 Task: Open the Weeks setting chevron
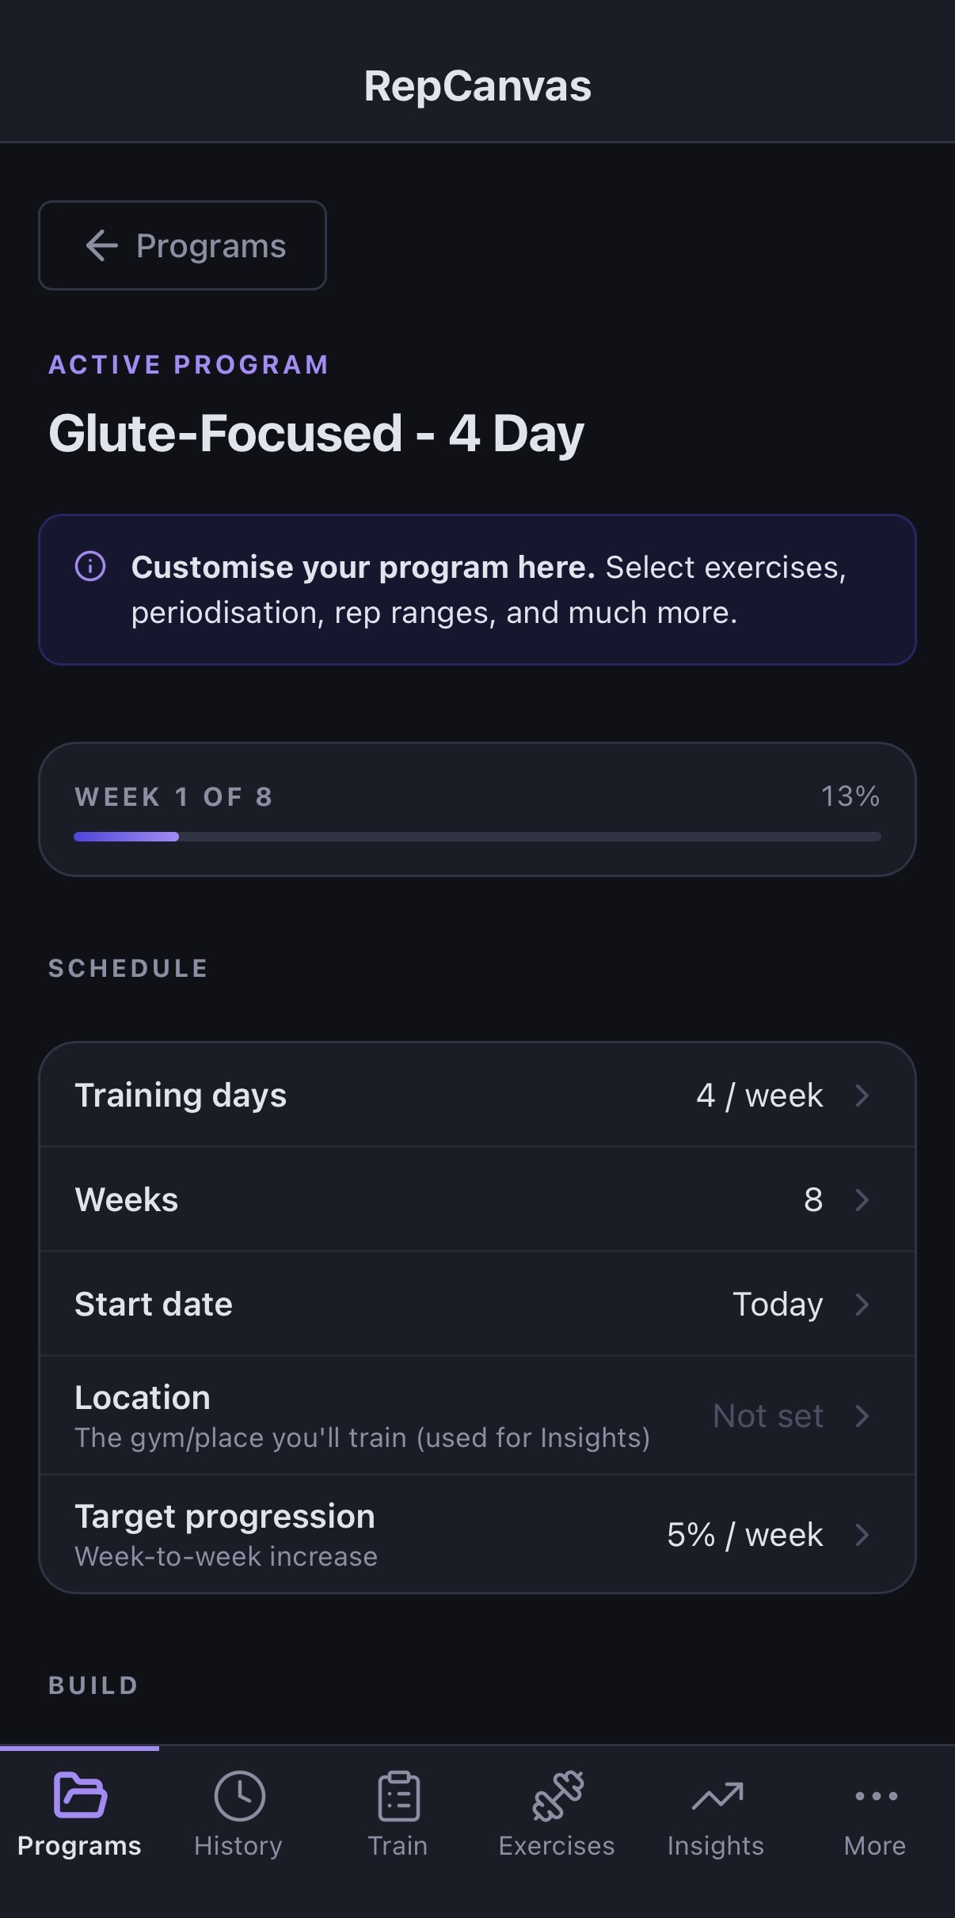pos(862,1198)
